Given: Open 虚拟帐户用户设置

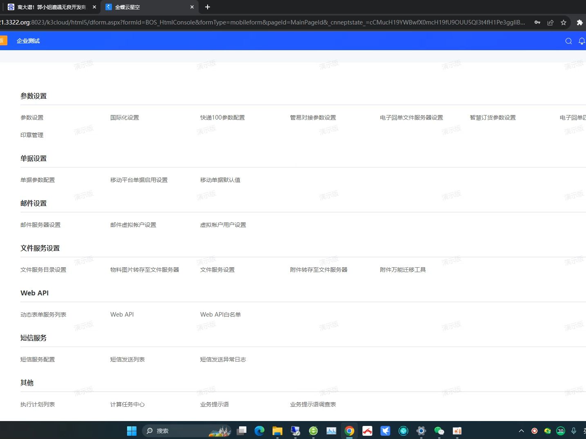Looking at the screenshot, I should point(223,225).
